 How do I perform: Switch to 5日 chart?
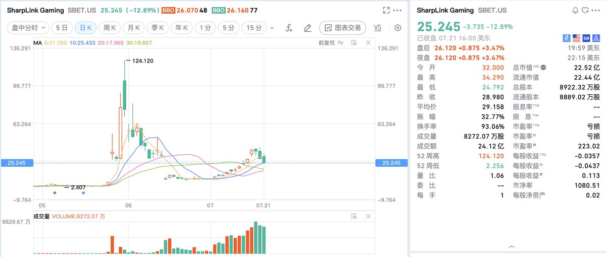62,28
